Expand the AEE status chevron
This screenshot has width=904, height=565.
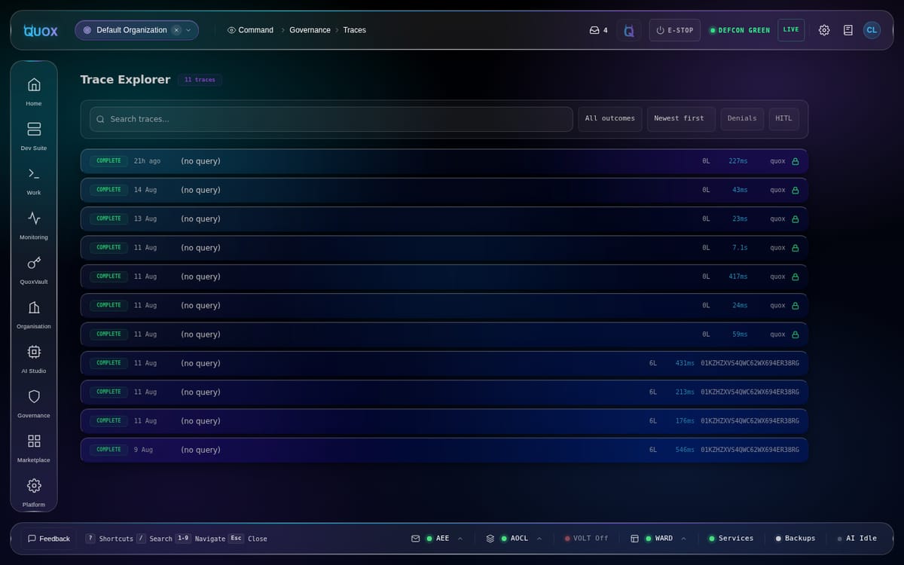coord(460,539)
